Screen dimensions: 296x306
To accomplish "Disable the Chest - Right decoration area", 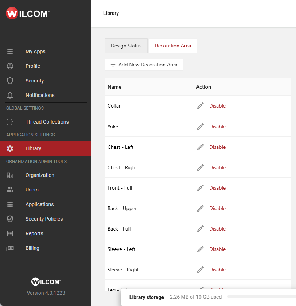I will pos(217,167).
